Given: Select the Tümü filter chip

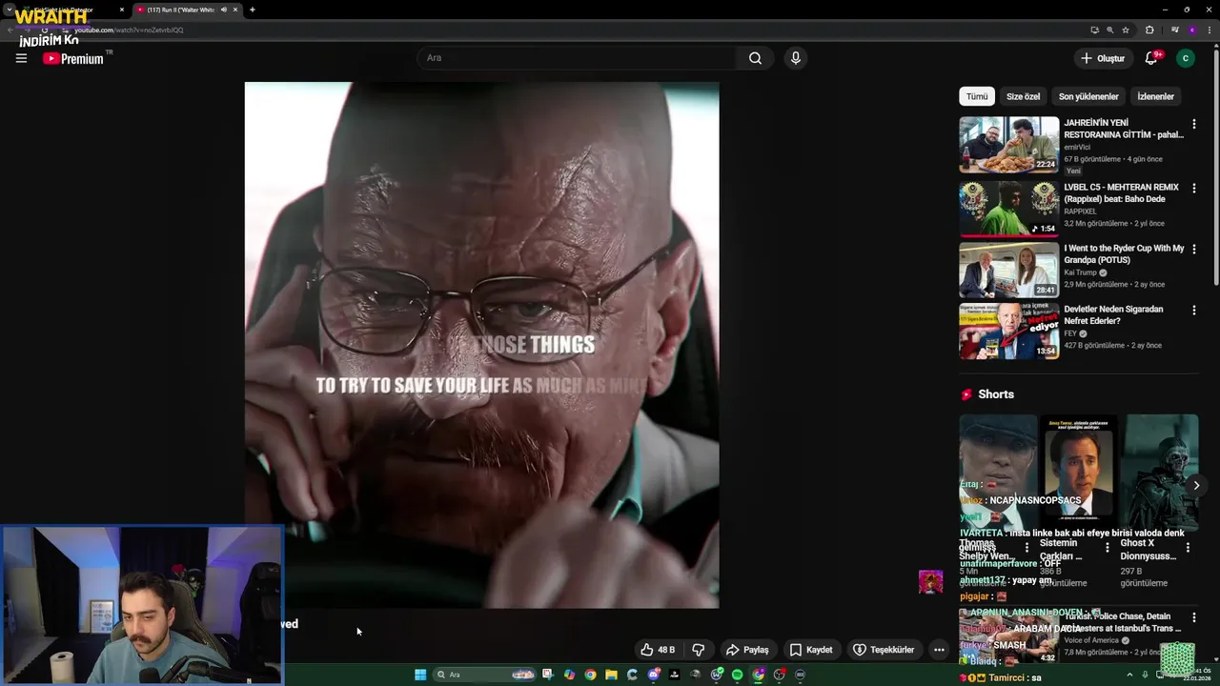Looking at the screenshot, I should [977, 96].
